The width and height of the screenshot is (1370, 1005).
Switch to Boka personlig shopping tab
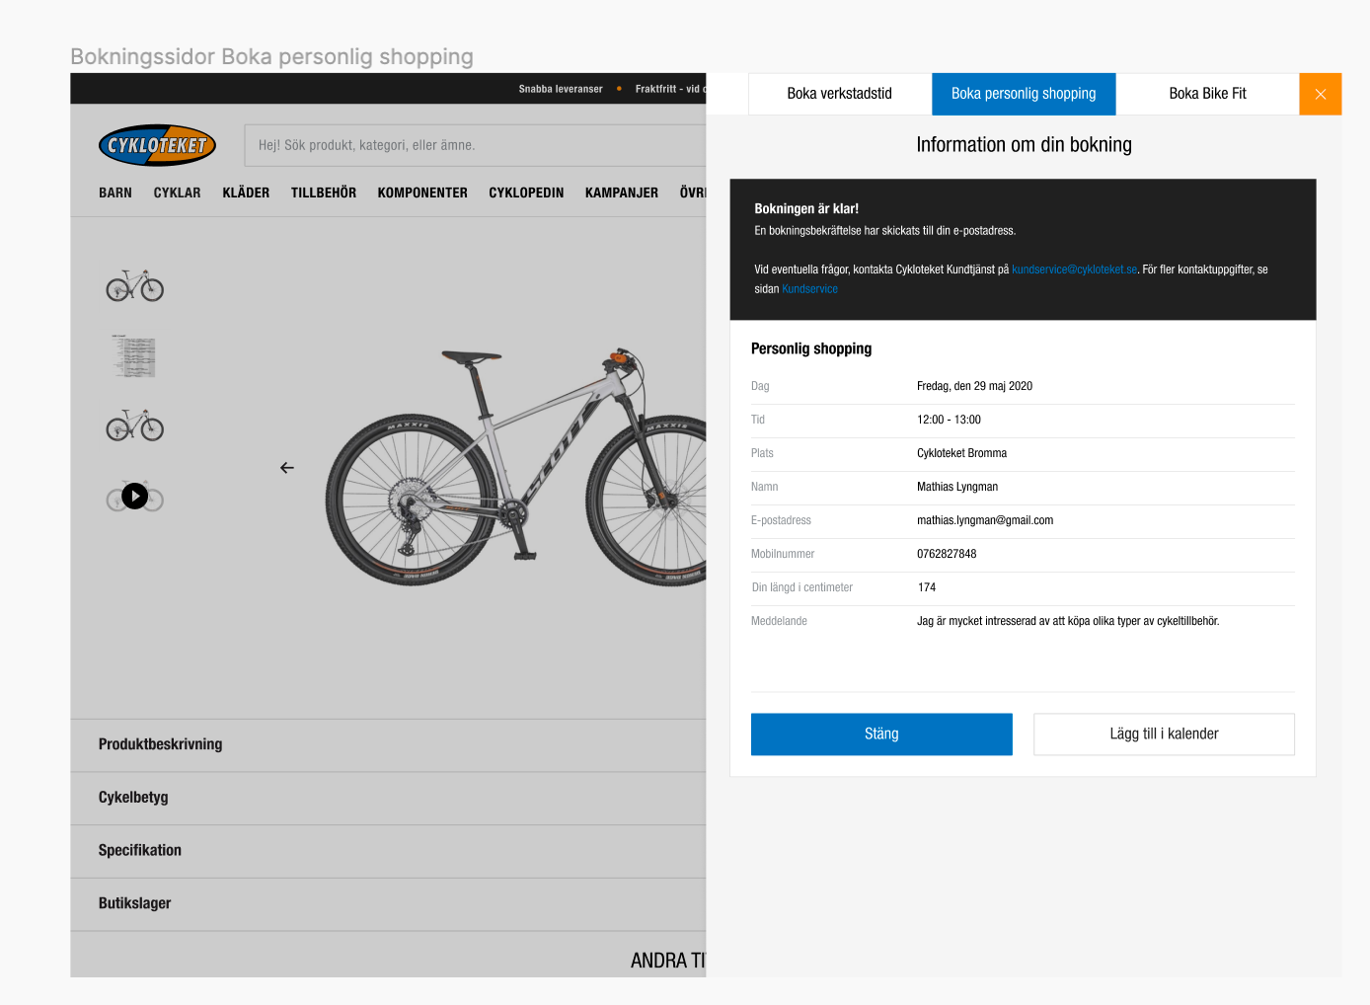pos(1024,94)
